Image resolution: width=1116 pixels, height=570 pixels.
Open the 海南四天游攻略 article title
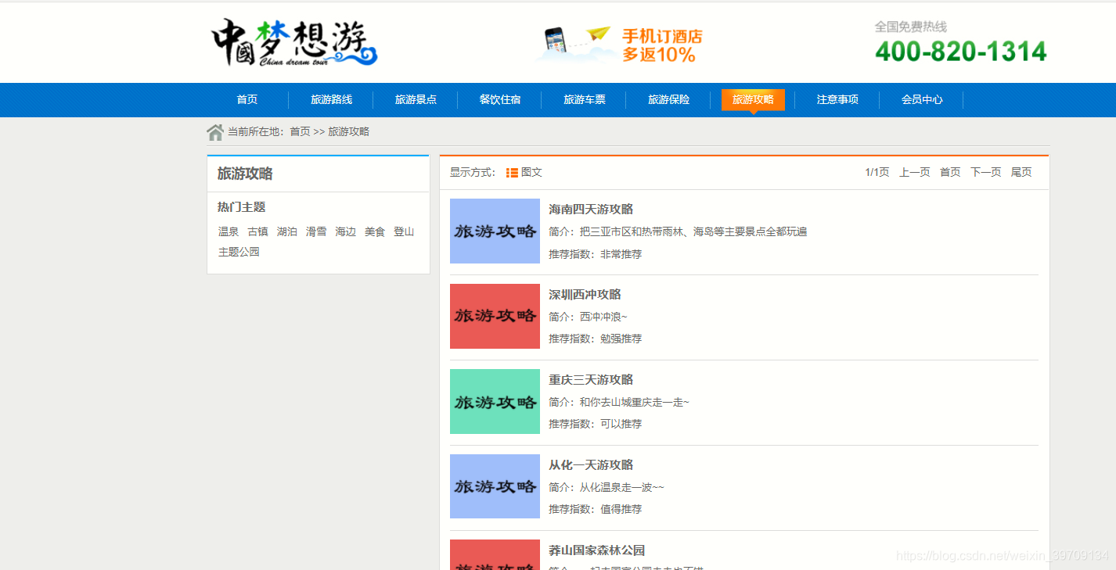click(591, 210)
